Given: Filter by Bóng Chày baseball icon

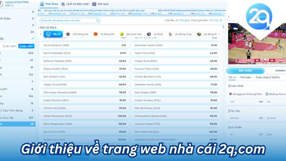Looking at the screenshot, I should point(171,34).
